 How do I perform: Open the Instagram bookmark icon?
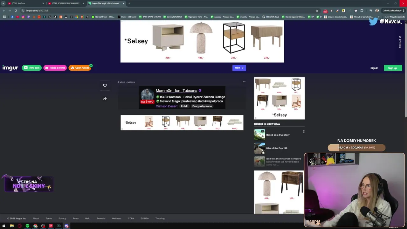click(23, 17)
